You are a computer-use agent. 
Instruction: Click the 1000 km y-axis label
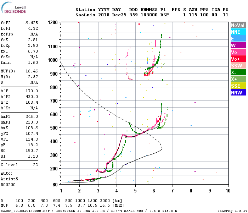pyautogui.click(x=53, y=60)
